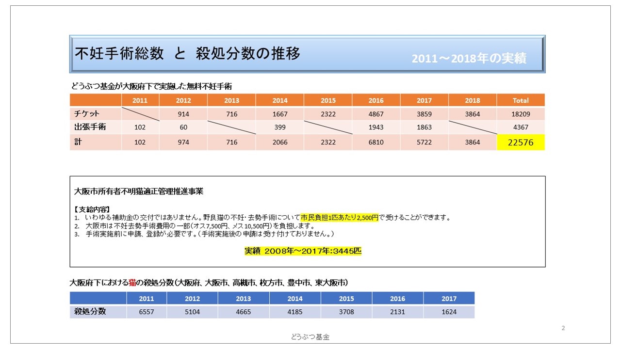The width and height of the screenshot is (621, 349).
Task: Select the 6810 cell for 2016 total
Action: [x=376, y=142]
